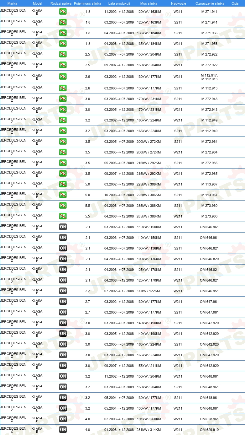
Task: Click the PB fuel icon for S211 M 271.941
Action: click(x=63, y=23)
